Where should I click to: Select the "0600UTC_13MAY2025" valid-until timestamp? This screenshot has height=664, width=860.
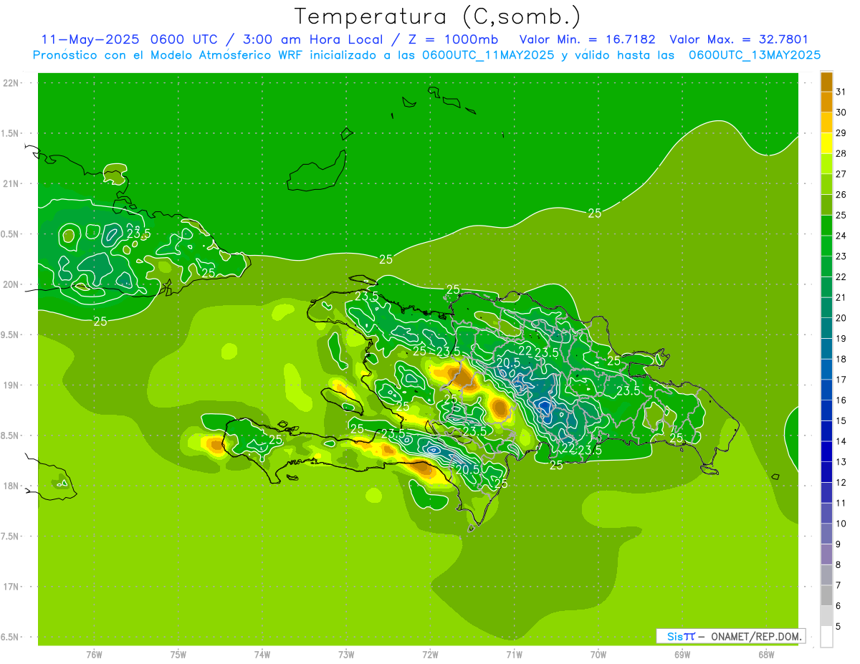[x=755, y=54]
